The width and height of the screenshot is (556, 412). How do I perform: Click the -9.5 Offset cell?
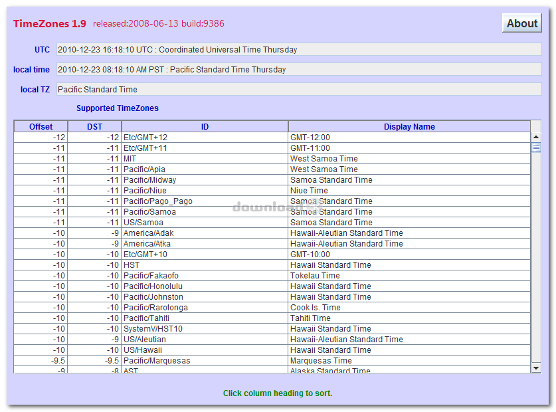tap(41, 361)
